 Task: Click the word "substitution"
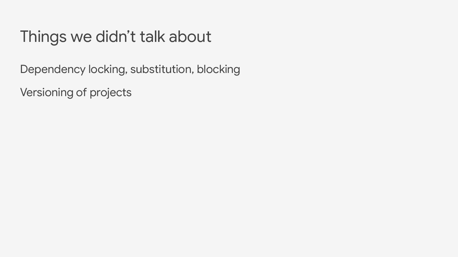pos(161,69)
